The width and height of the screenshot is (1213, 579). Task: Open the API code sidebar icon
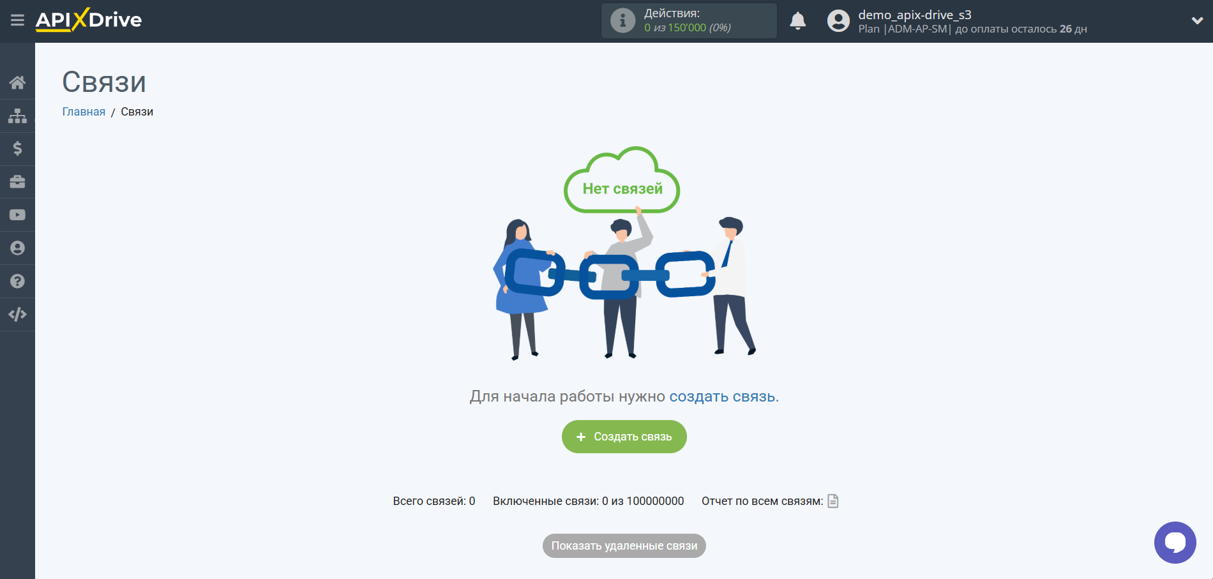pyautogui.click(x=17, y=314)
